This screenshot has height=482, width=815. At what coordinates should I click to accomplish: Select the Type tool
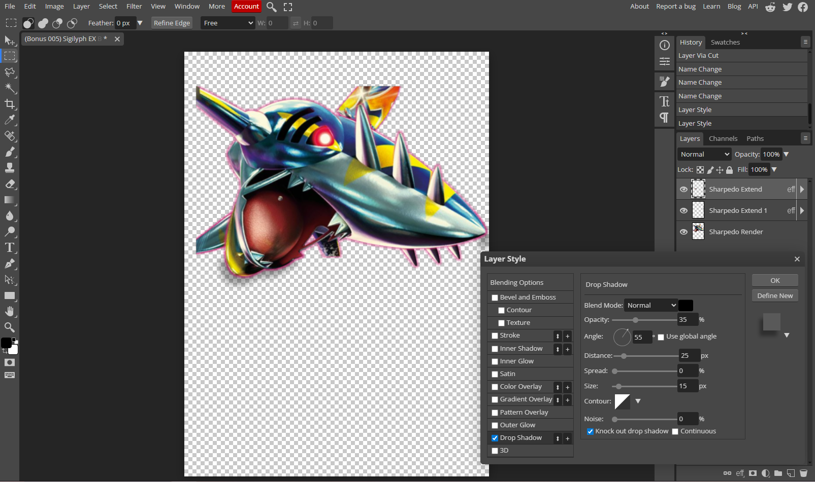10,248
